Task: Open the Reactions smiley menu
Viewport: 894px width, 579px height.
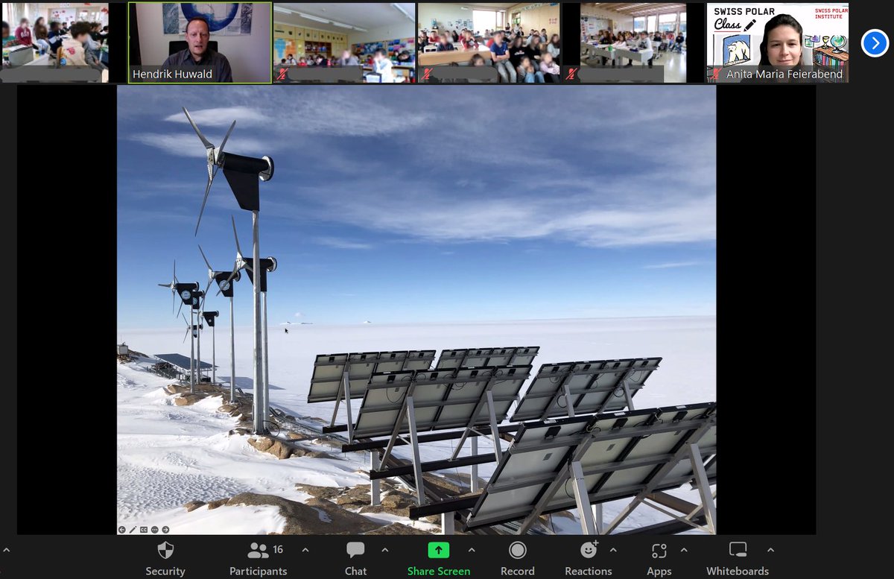Action: (x=588, y=559)
